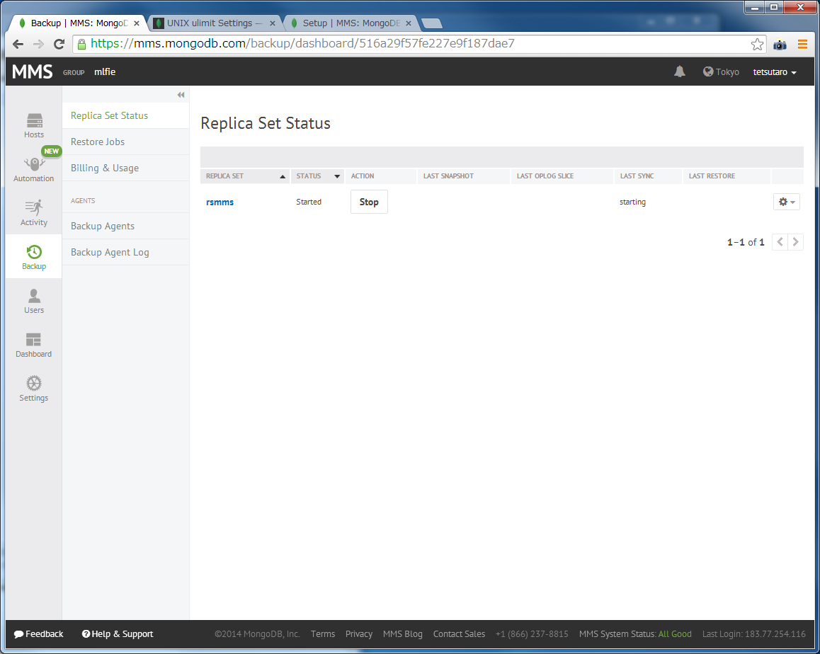Screen dimensions: 820x654
Task: Open the Settings section
Action: 33,388
